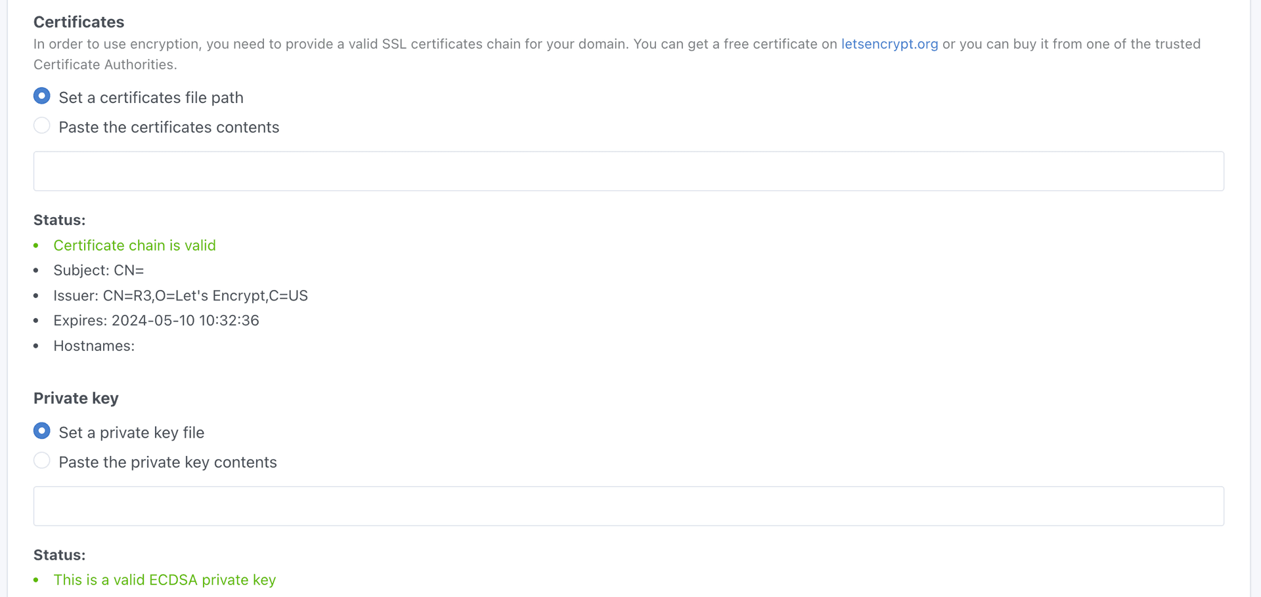Click the 'Certificates' section heading
1261x597 pixels.
[79, 22]
